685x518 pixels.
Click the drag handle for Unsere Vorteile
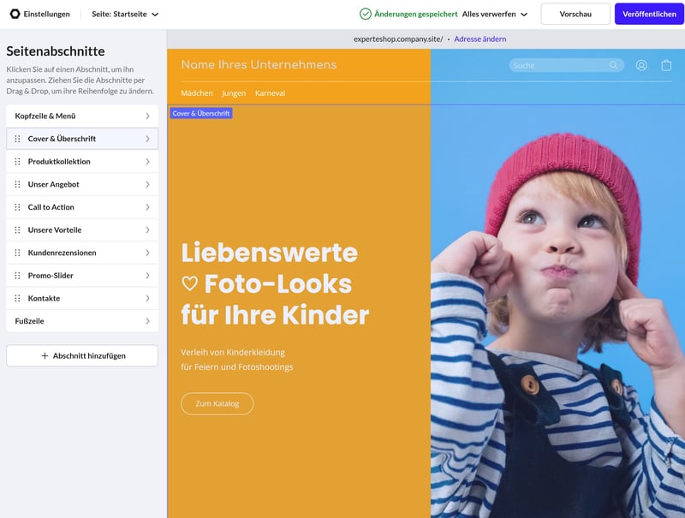[17, 229]
